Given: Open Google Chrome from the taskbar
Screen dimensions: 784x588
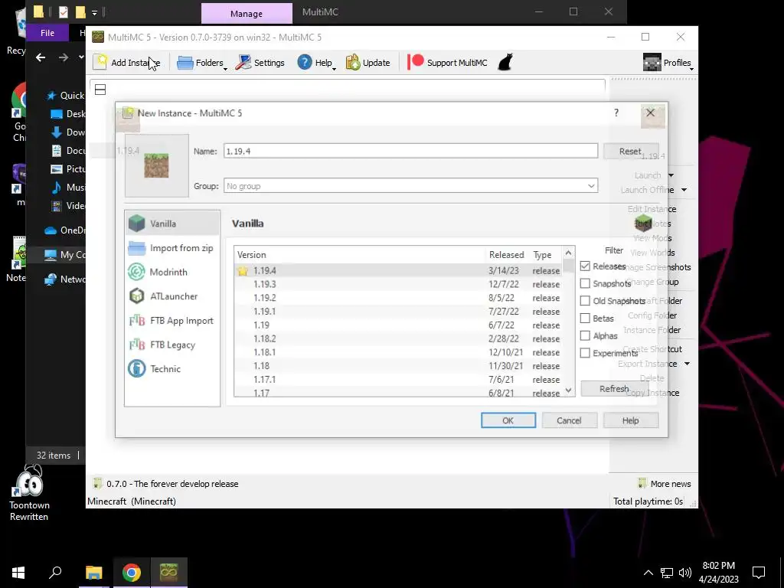Looking at the screenshot, I should pyautogui.click(x=131, y=573).
